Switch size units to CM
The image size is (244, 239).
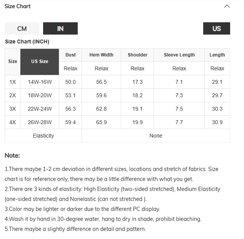pos(22,28)
